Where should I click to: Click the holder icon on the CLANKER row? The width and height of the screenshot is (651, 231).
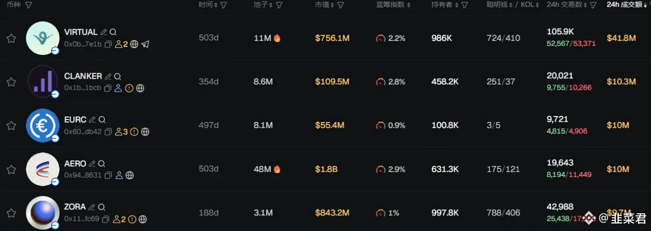click(118, 88)
